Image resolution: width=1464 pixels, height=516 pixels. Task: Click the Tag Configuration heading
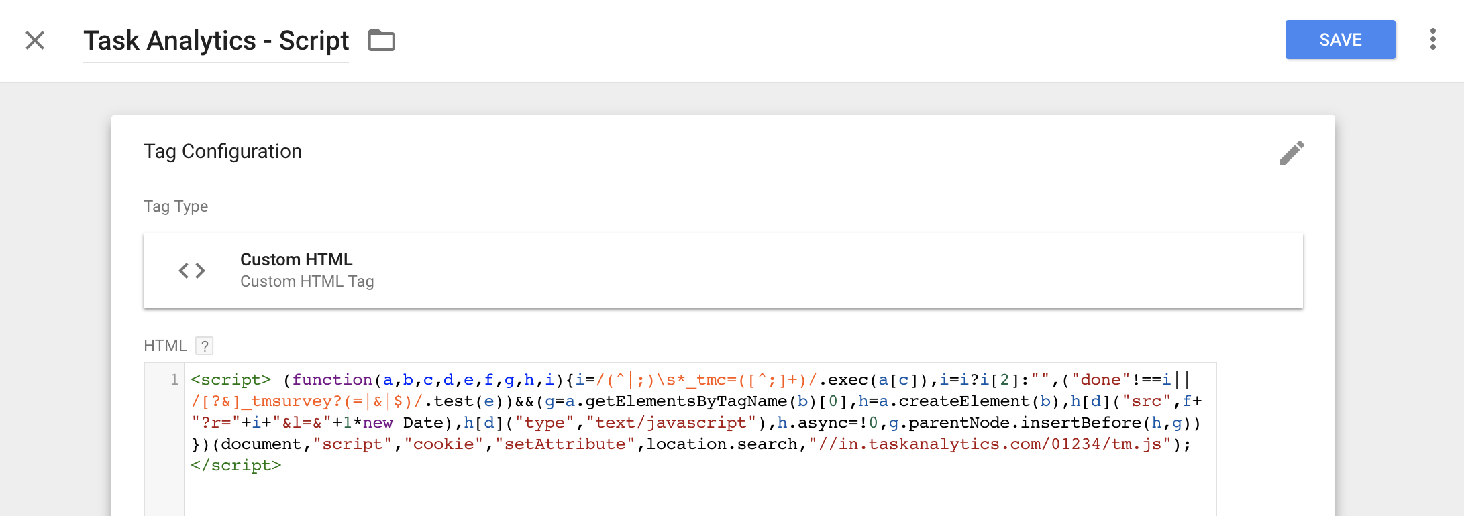223,151
